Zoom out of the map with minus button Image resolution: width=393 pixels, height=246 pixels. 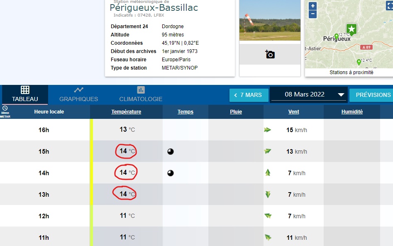point(312,14)
